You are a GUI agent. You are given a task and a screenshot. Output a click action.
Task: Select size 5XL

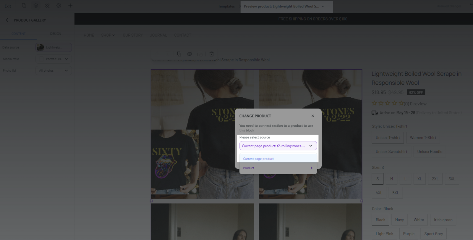(396, 193)
